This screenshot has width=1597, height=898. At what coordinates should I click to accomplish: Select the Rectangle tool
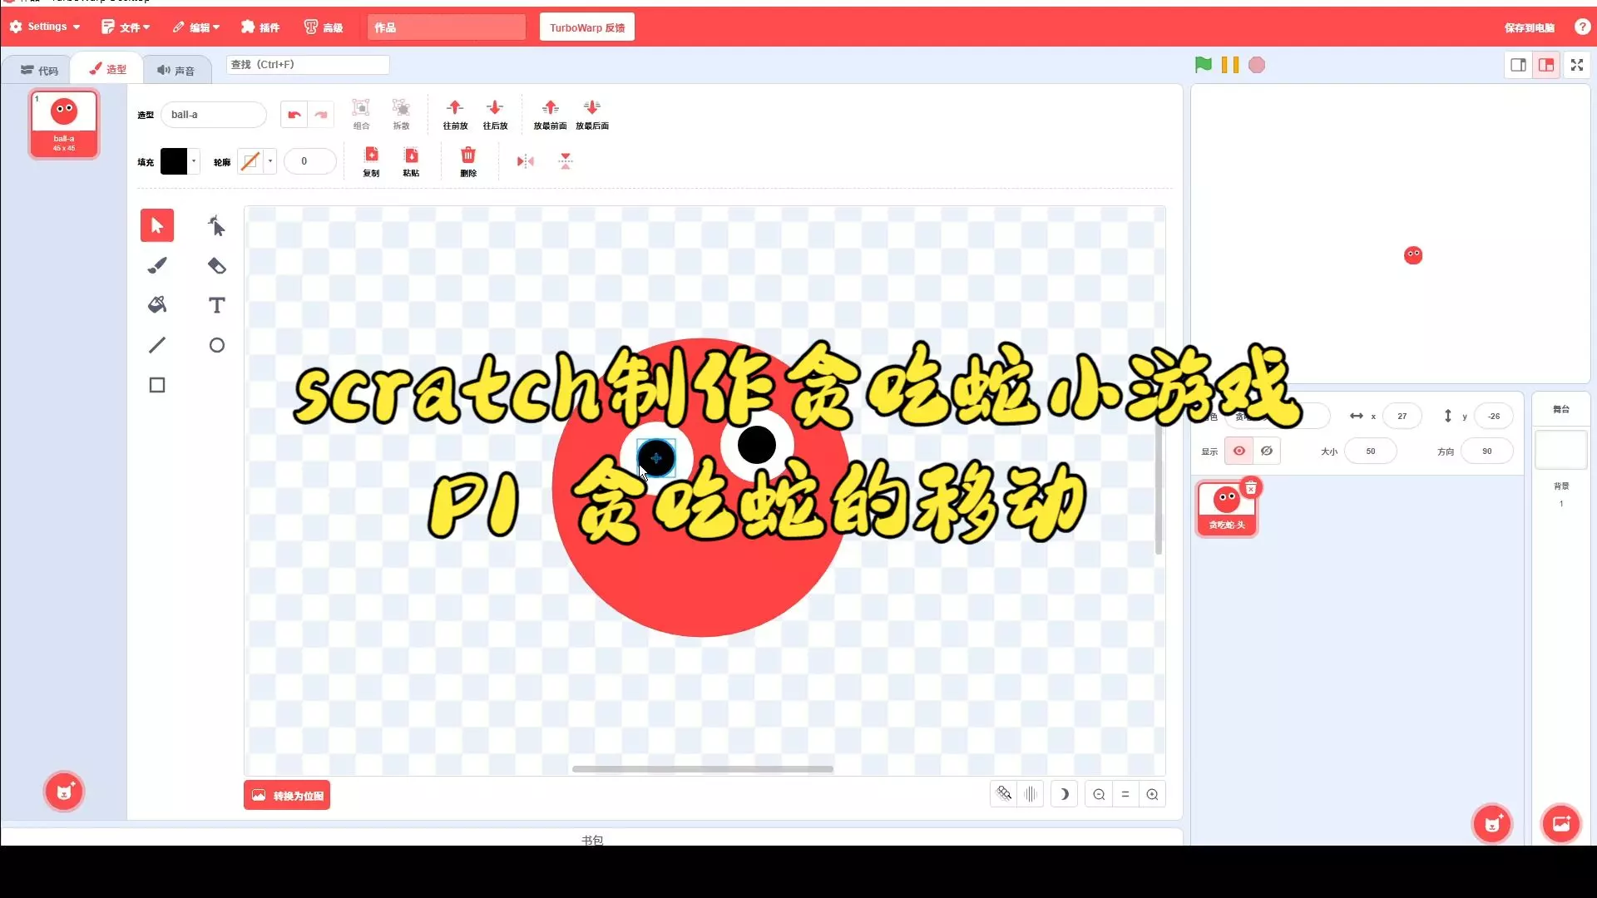click(157, 385)
